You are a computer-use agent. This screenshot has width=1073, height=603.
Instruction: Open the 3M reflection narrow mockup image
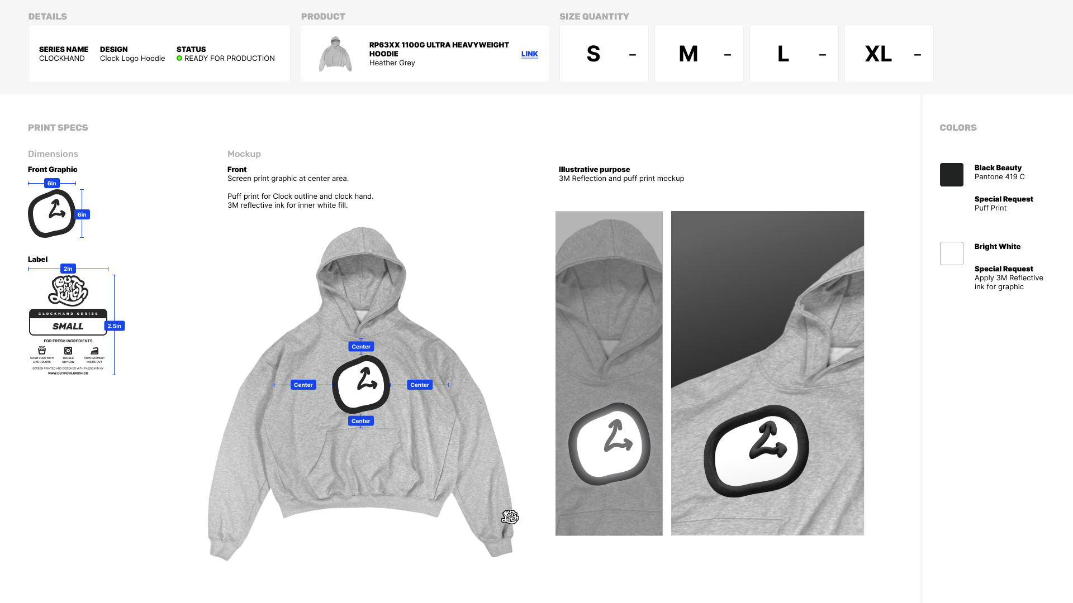click(609, 373)
